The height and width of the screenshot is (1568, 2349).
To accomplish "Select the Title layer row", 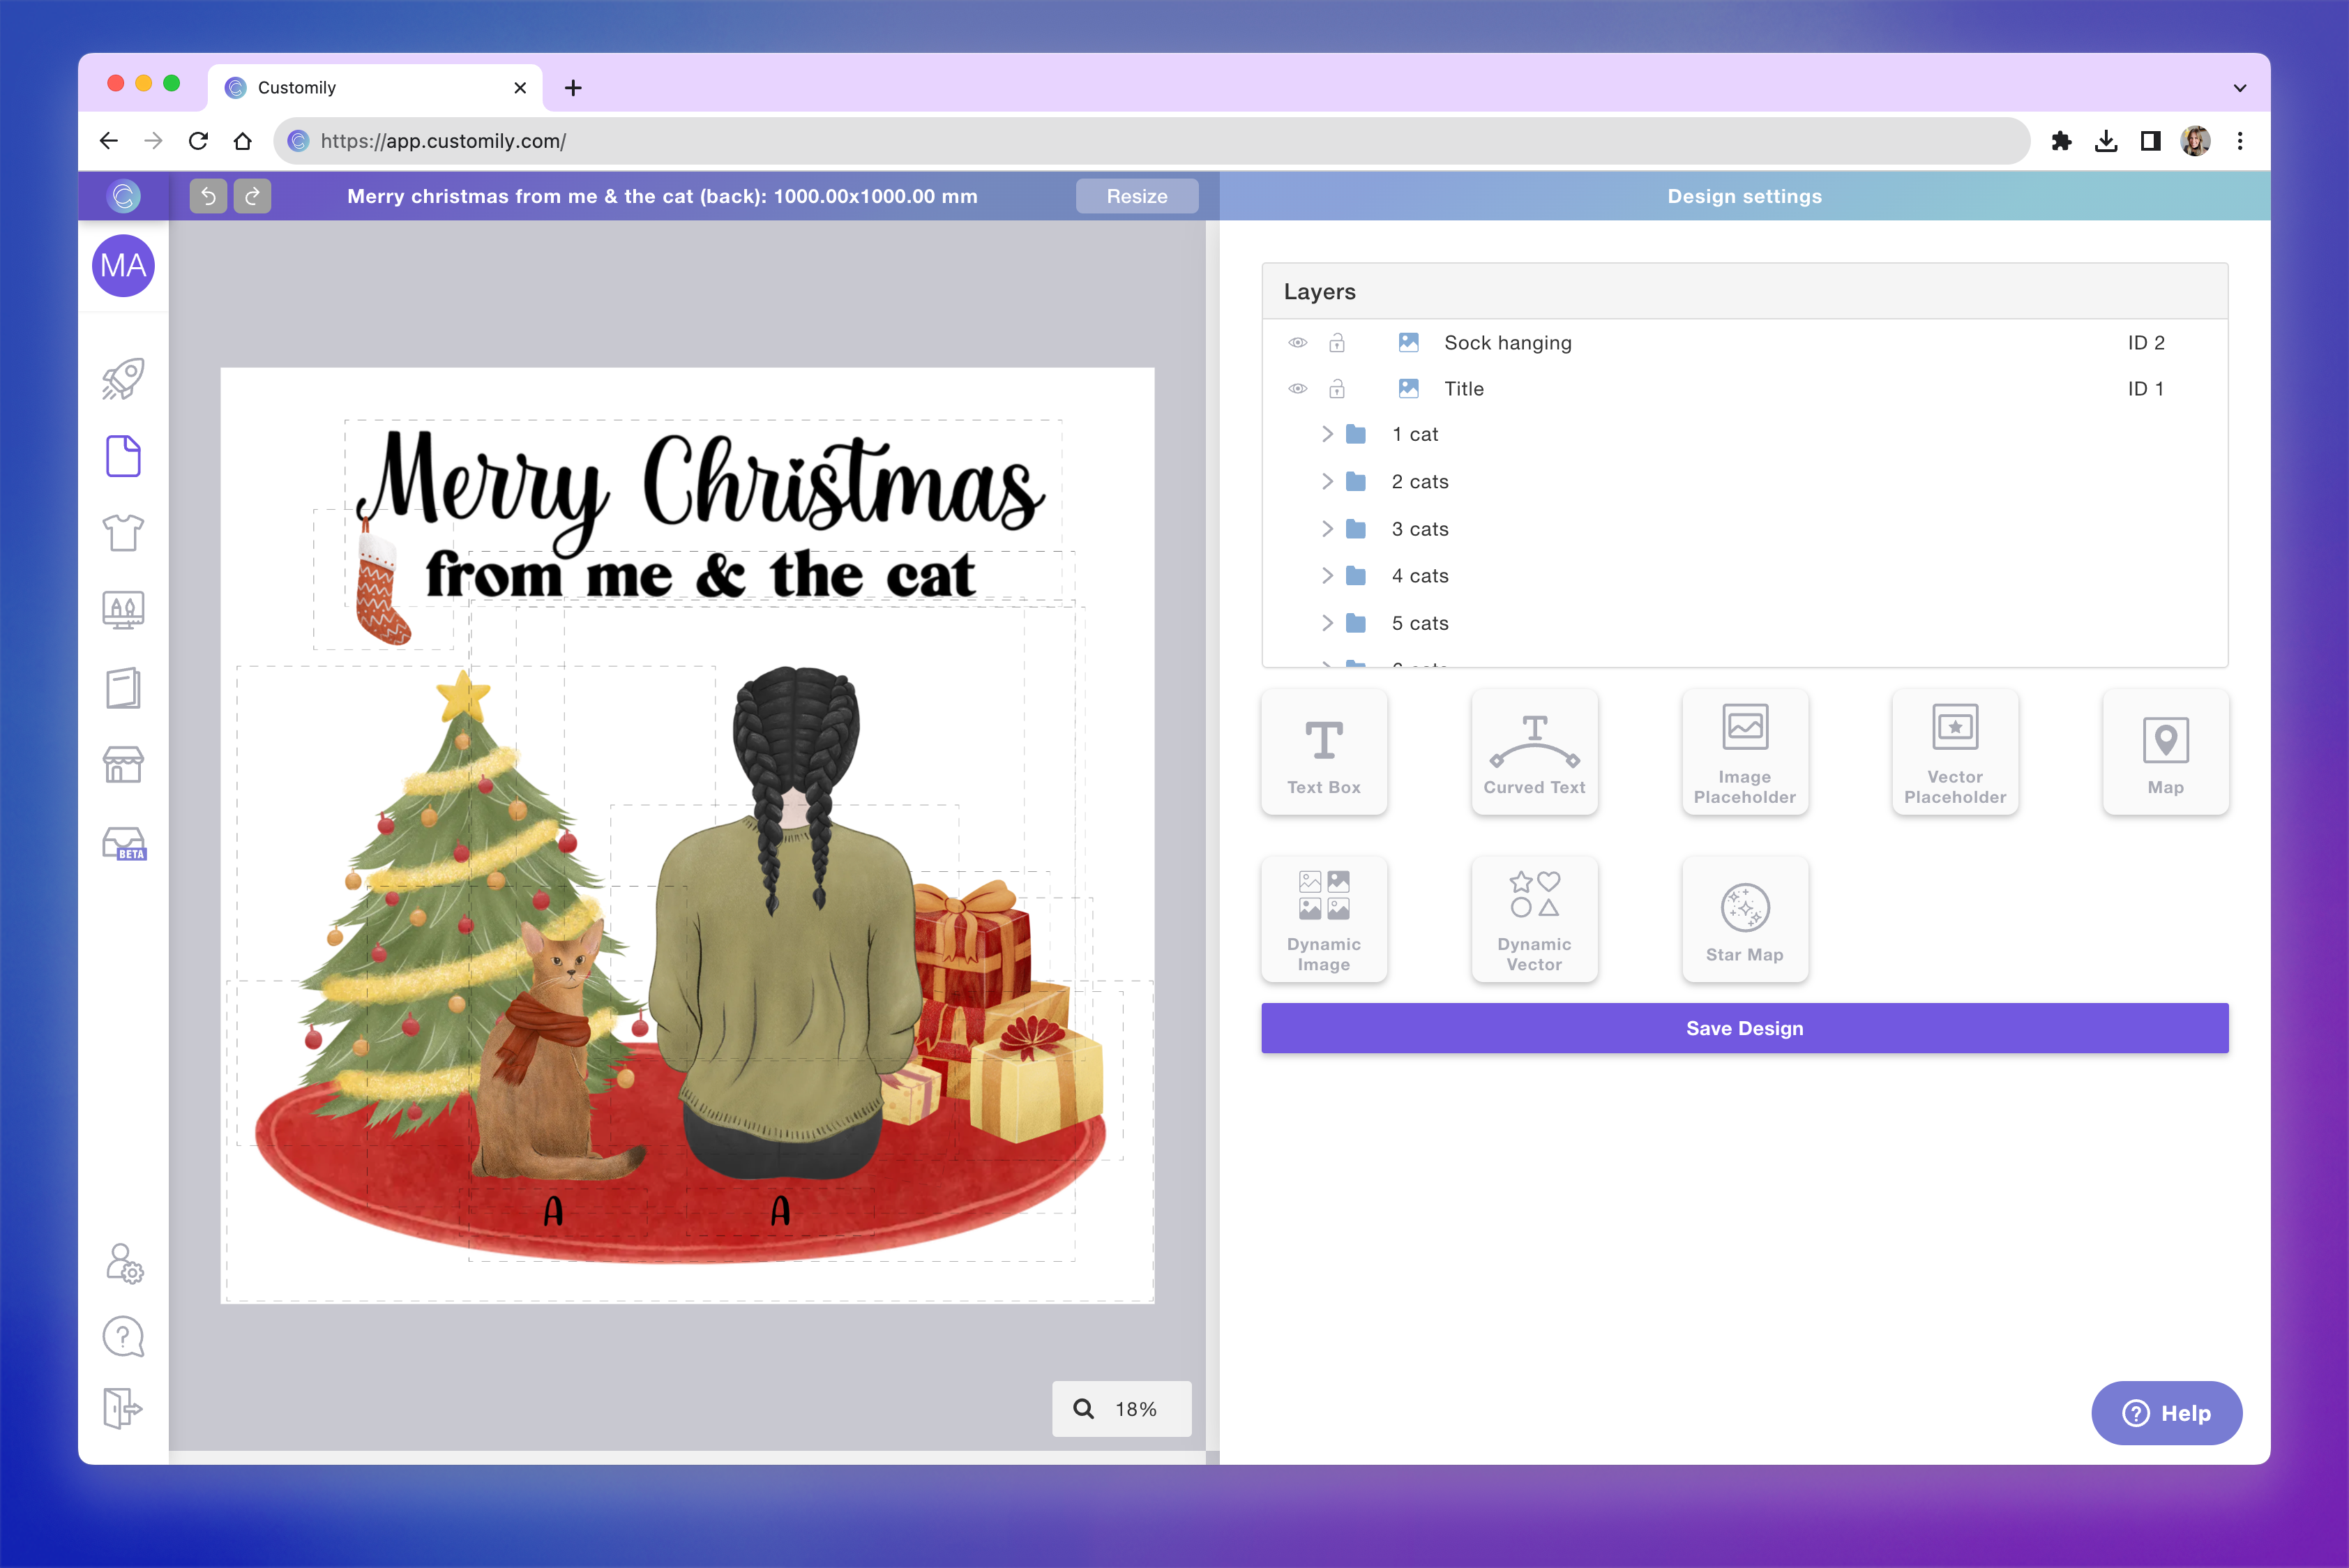I will [x=1463, y=389].
